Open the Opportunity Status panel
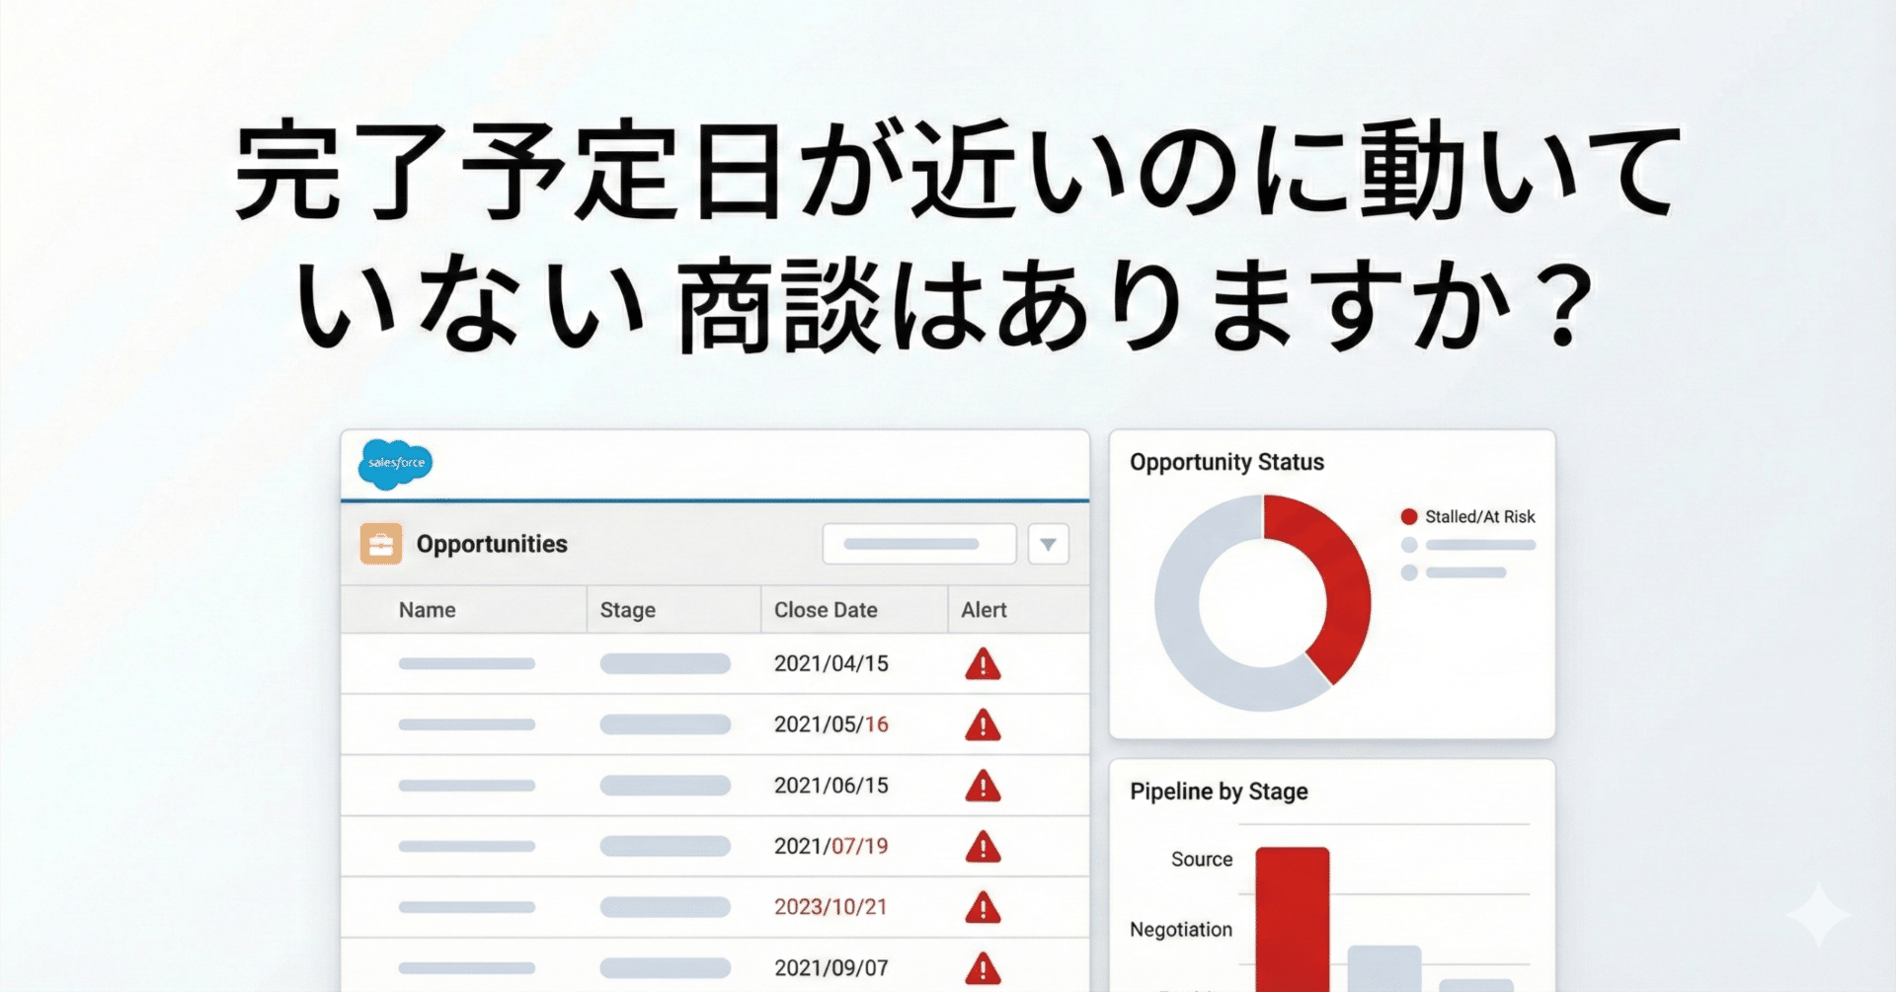This screenshot has height=992, width=1896. (1228, 461)
